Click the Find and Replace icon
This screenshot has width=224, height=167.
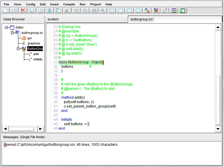[x=103, y=10]
